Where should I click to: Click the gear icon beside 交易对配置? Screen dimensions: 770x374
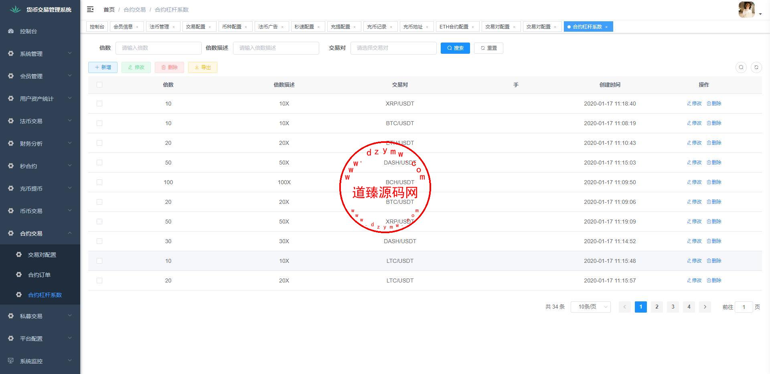point(19,254)
